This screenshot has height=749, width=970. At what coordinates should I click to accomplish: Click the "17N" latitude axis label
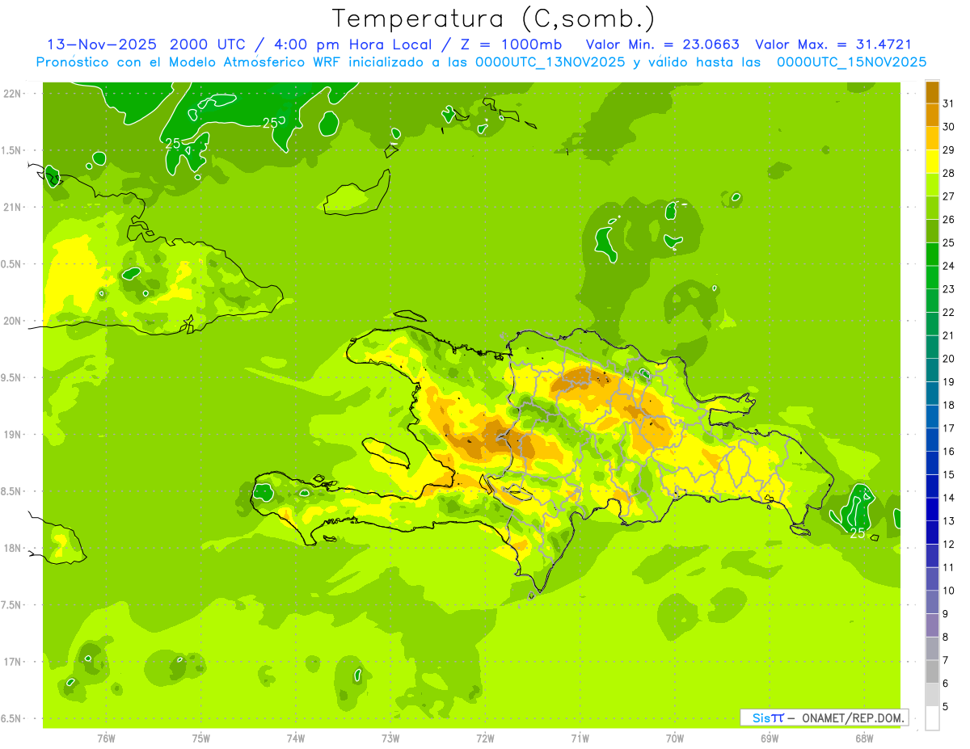[11, 662]
